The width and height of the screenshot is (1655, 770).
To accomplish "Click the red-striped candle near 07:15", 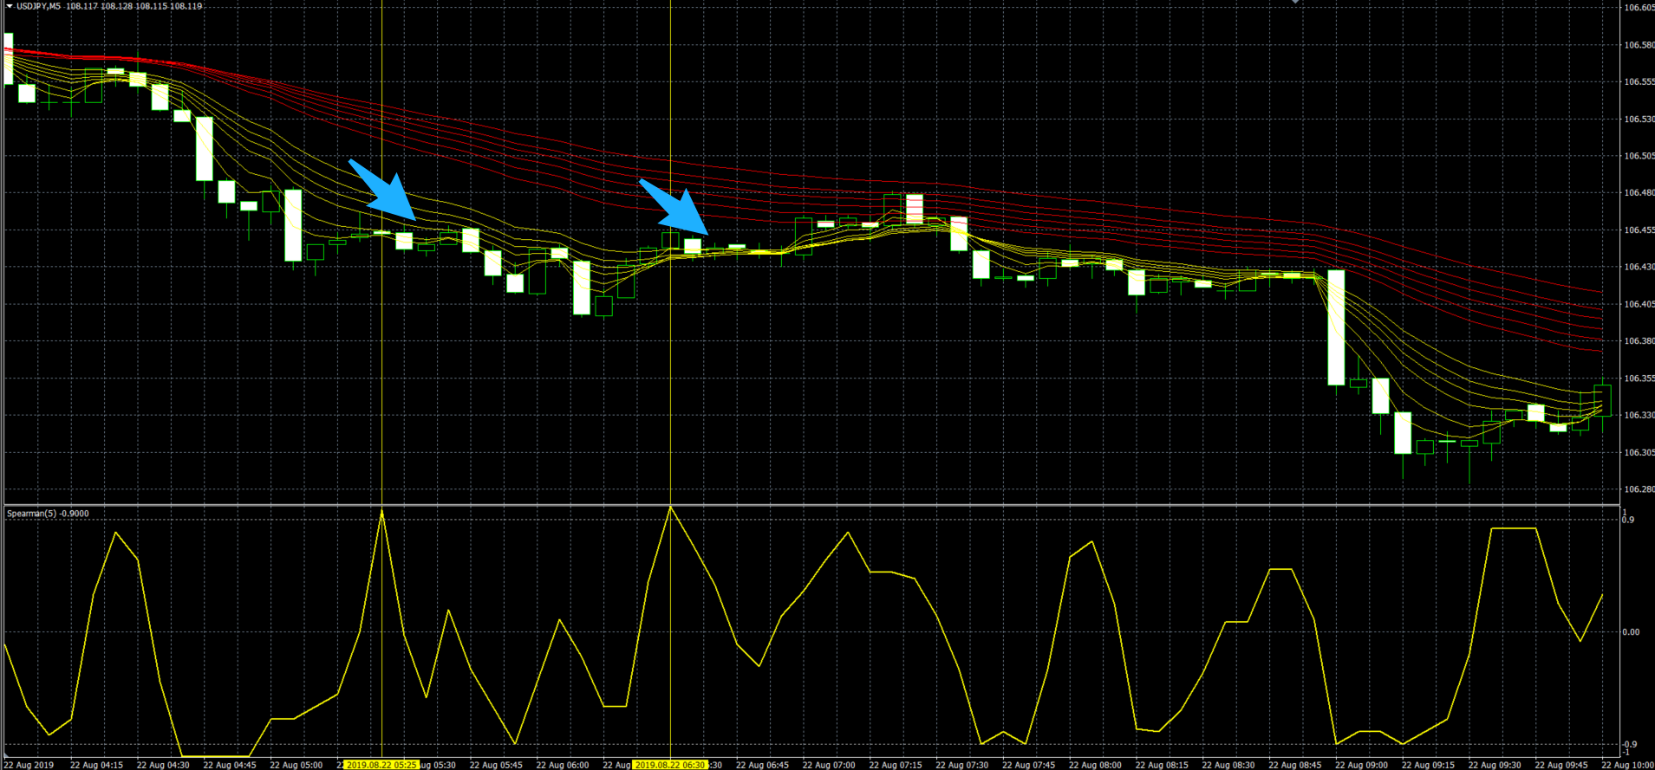I will pyautogui.click(x=914, y=209).
